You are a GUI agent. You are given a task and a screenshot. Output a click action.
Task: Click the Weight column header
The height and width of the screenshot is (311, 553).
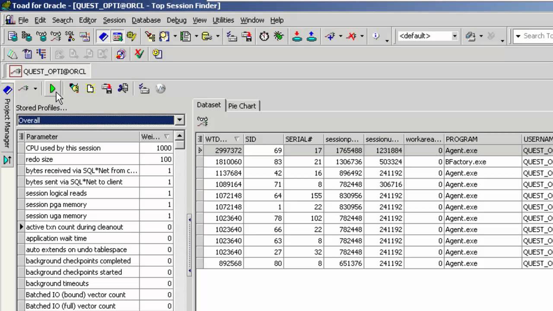156,136
